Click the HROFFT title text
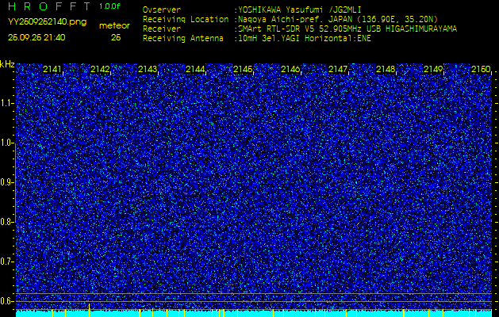499x317 pixels. pyautogui.click(x=48, y=6)
